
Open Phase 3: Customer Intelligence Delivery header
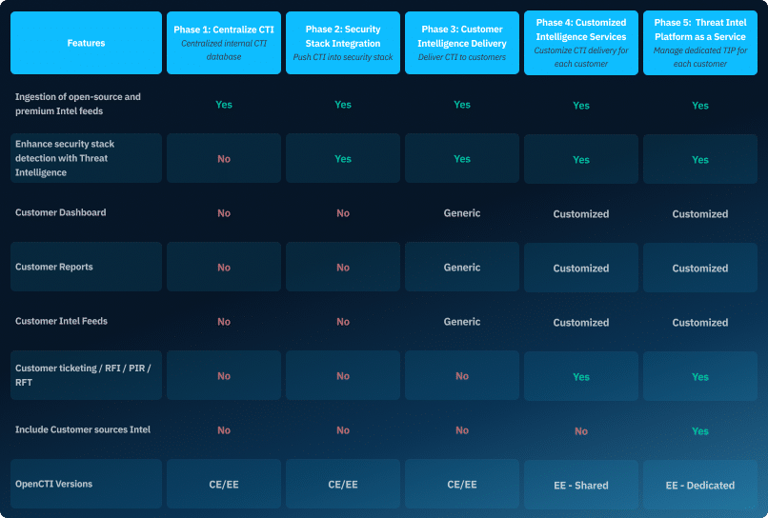tap(462, 43)
